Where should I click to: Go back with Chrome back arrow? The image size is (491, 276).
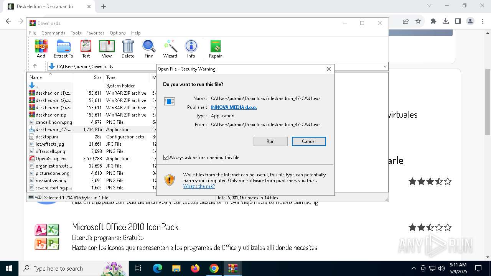(8, 21)
